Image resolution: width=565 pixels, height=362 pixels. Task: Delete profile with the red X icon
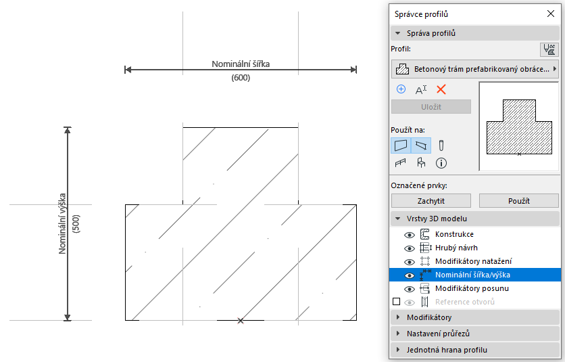pyautogui.click(x=441, y=89)
